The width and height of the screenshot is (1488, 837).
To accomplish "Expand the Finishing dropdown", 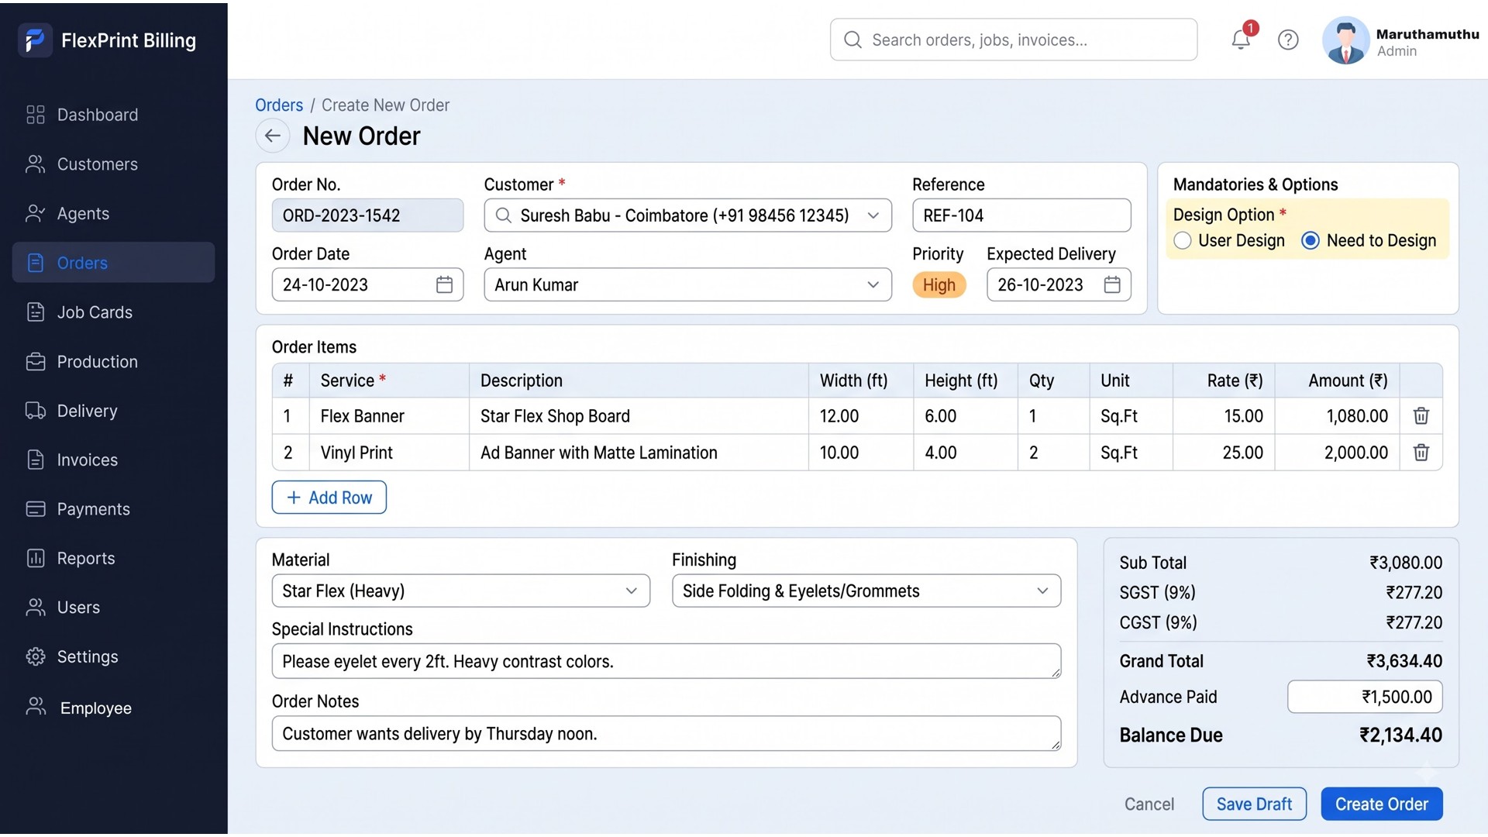I will [x=866, y=591].
